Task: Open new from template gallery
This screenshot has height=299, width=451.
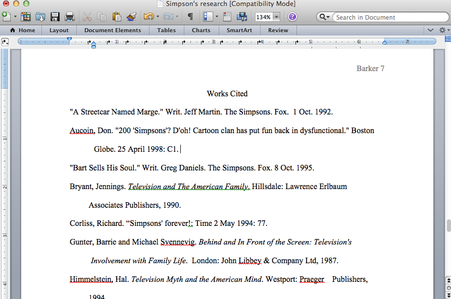Action: click(x=26, y=17)
